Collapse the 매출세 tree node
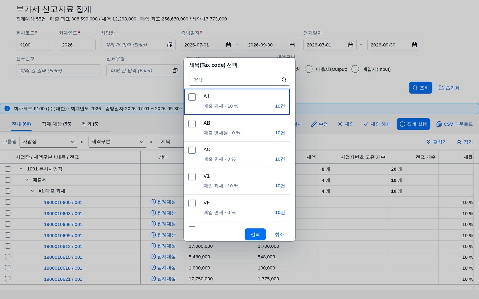This screenshot has height=299, width=479. [27, 180]
